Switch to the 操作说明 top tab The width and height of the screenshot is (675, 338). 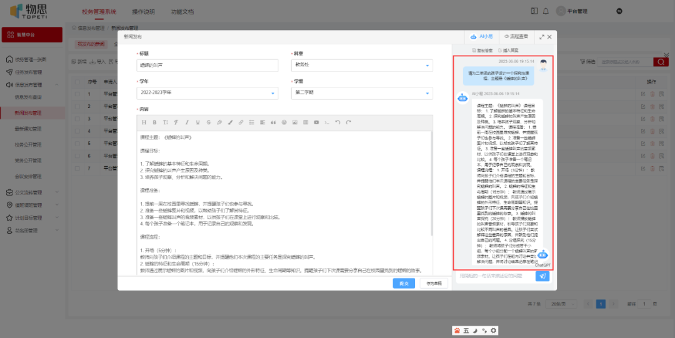pos(144,11)
